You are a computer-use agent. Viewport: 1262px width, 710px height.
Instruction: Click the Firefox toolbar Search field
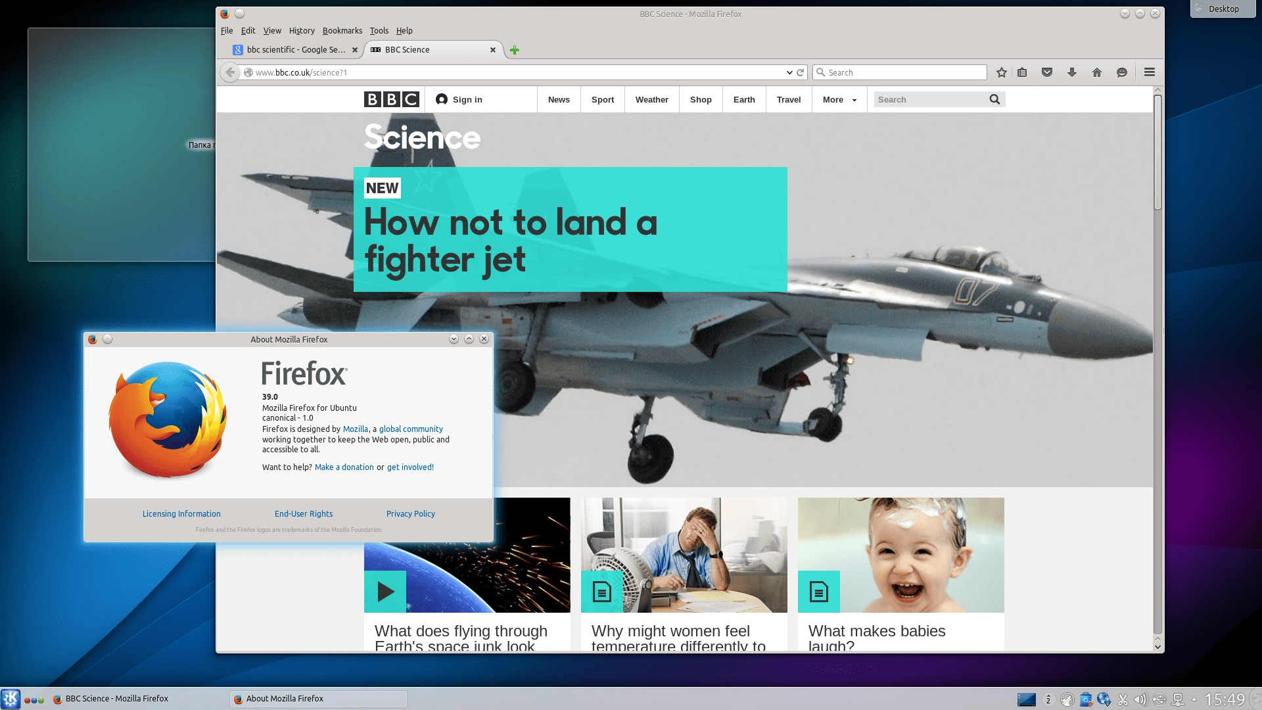[x=900, y=72]
